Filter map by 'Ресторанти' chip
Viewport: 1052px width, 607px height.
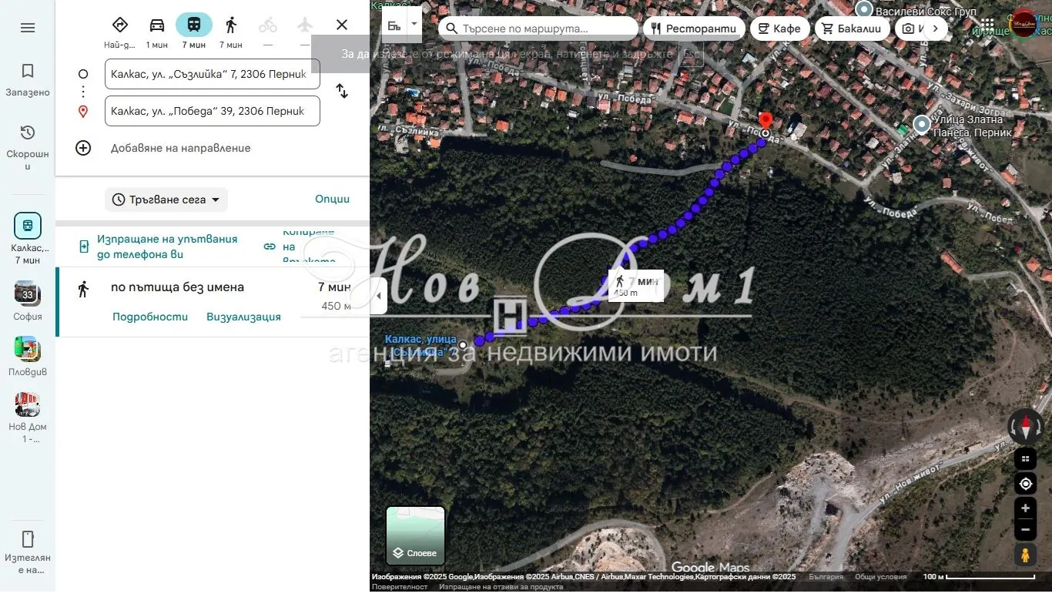click(693, 29)
